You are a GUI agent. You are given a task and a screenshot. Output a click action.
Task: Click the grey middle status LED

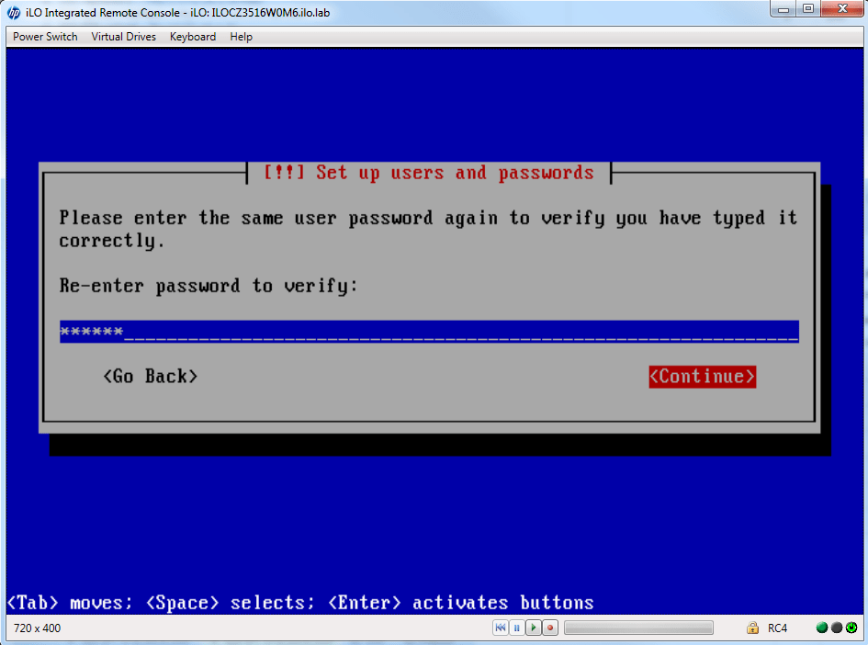(837, 628)
